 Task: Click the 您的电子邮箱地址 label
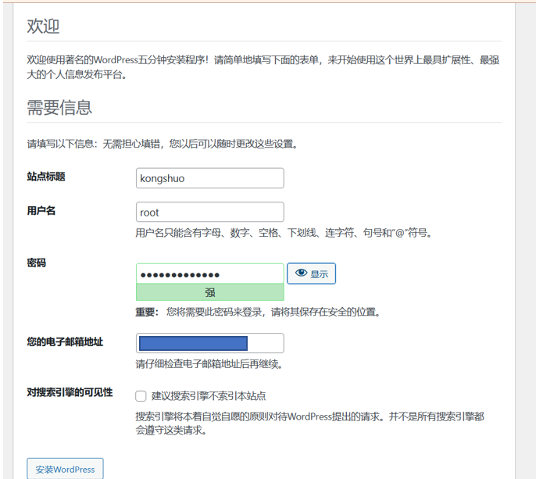65,342
